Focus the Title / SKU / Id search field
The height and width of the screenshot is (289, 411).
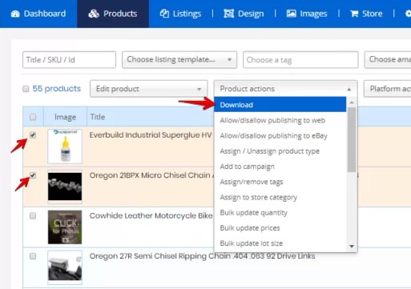(x=69, y=60)
